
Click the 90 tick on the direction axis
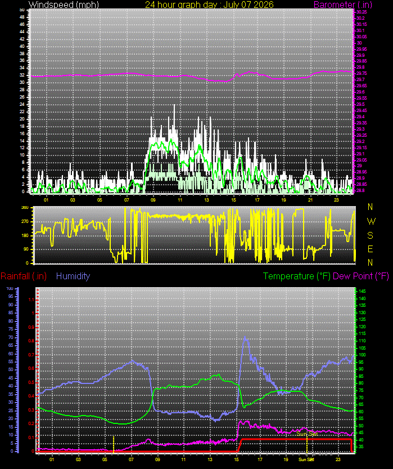[x=26, y=249]
